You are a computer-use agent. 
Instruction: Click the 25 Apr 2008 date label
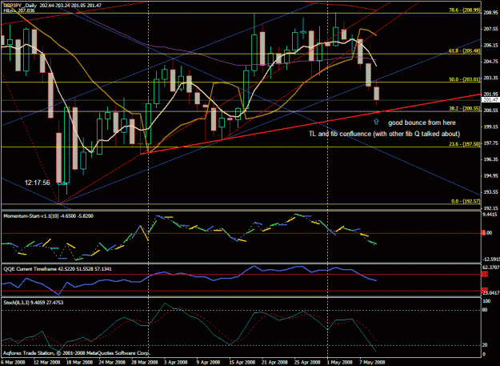[x=307, y=363]
